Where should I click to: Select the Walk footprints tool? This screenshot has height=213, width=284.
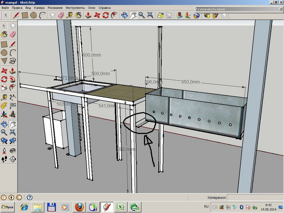(4, 159)
